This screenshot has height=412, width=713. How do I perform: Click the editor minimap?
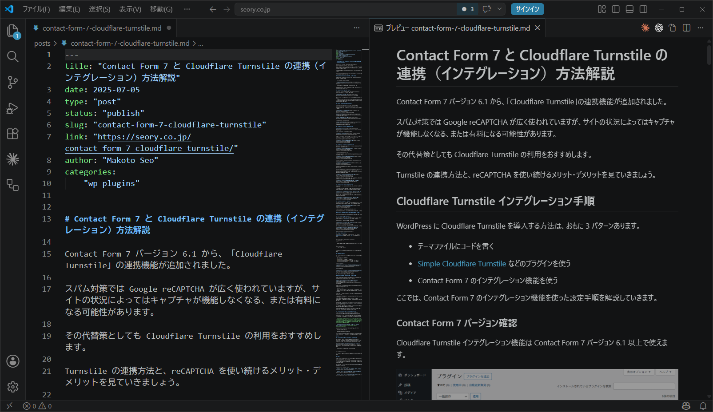point(349,213)
